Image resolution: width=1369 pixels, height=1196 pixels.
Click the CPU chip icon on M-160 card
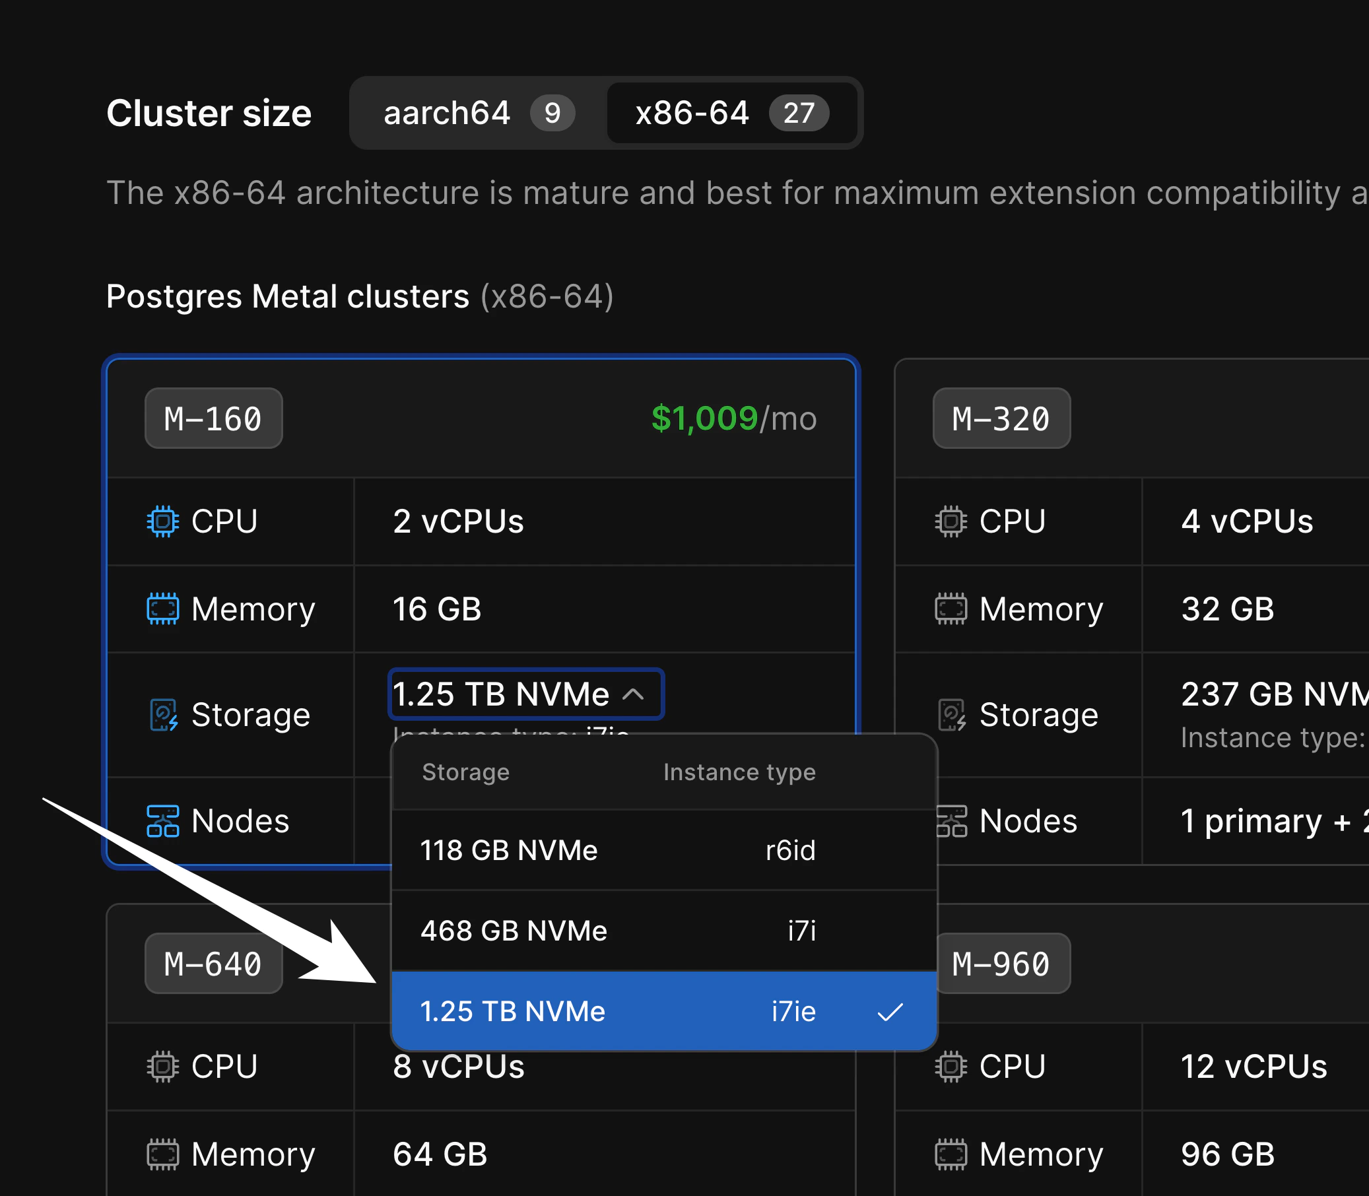click(162, 521)
